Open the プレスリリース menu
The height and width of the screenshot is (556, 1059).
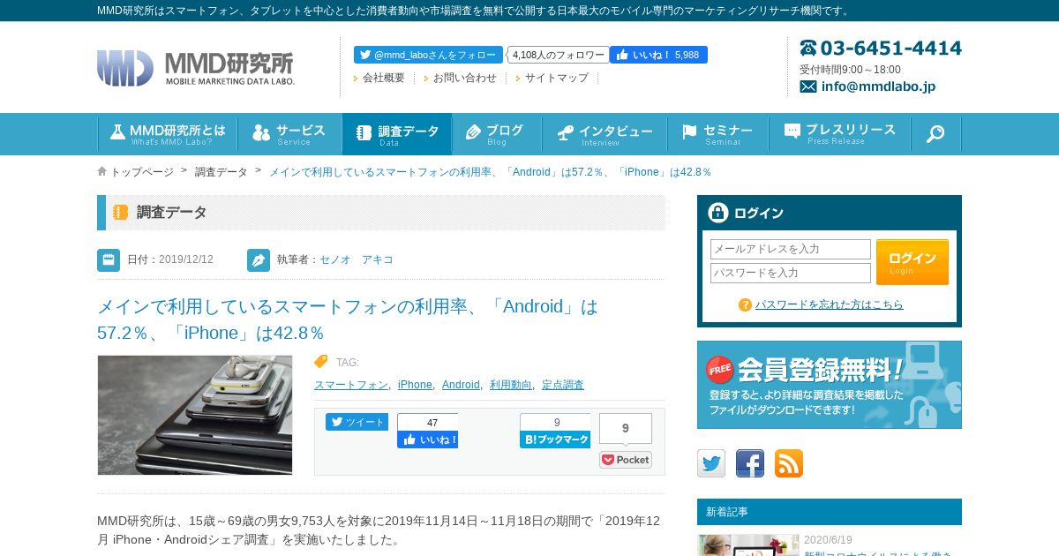839,134
